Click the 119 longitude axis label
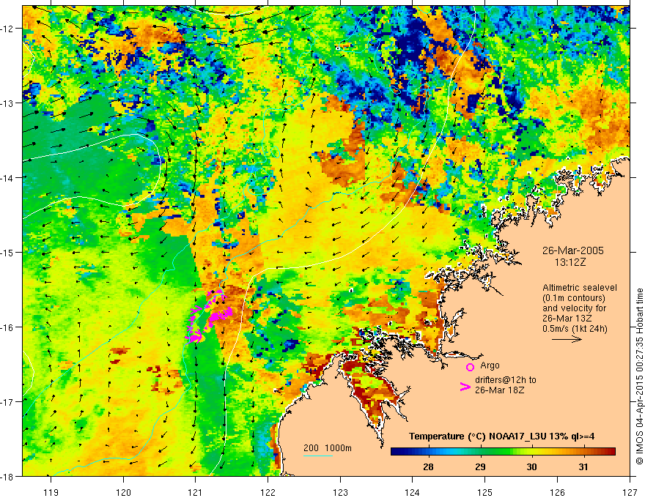 (51, 492)
